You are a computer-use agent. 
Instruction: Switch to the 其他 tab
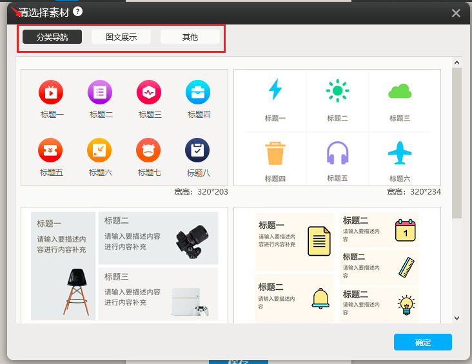click(190, 37)
